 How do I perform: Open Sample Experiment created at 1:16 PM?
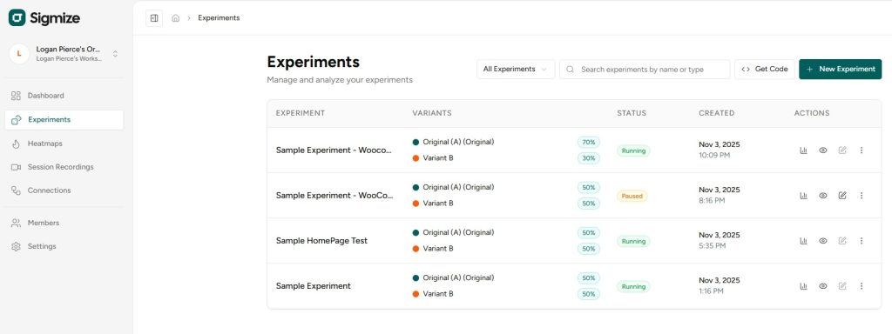click(x=314, y=286)
